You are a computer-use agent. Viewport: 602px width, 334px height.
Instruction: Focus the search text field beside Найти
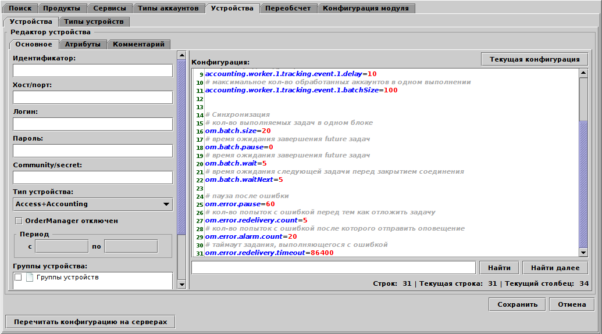[x=333, y=268]
